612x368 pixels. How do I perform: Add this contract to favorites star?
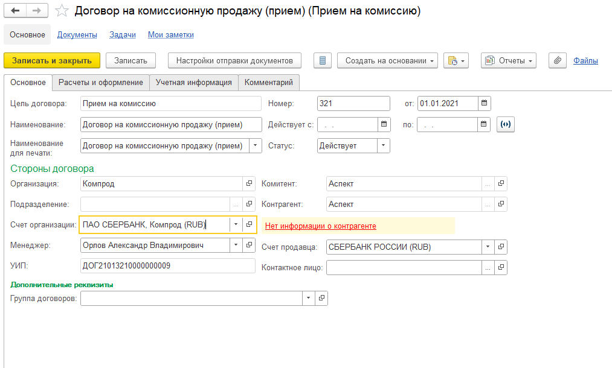[x=61, y=11]
